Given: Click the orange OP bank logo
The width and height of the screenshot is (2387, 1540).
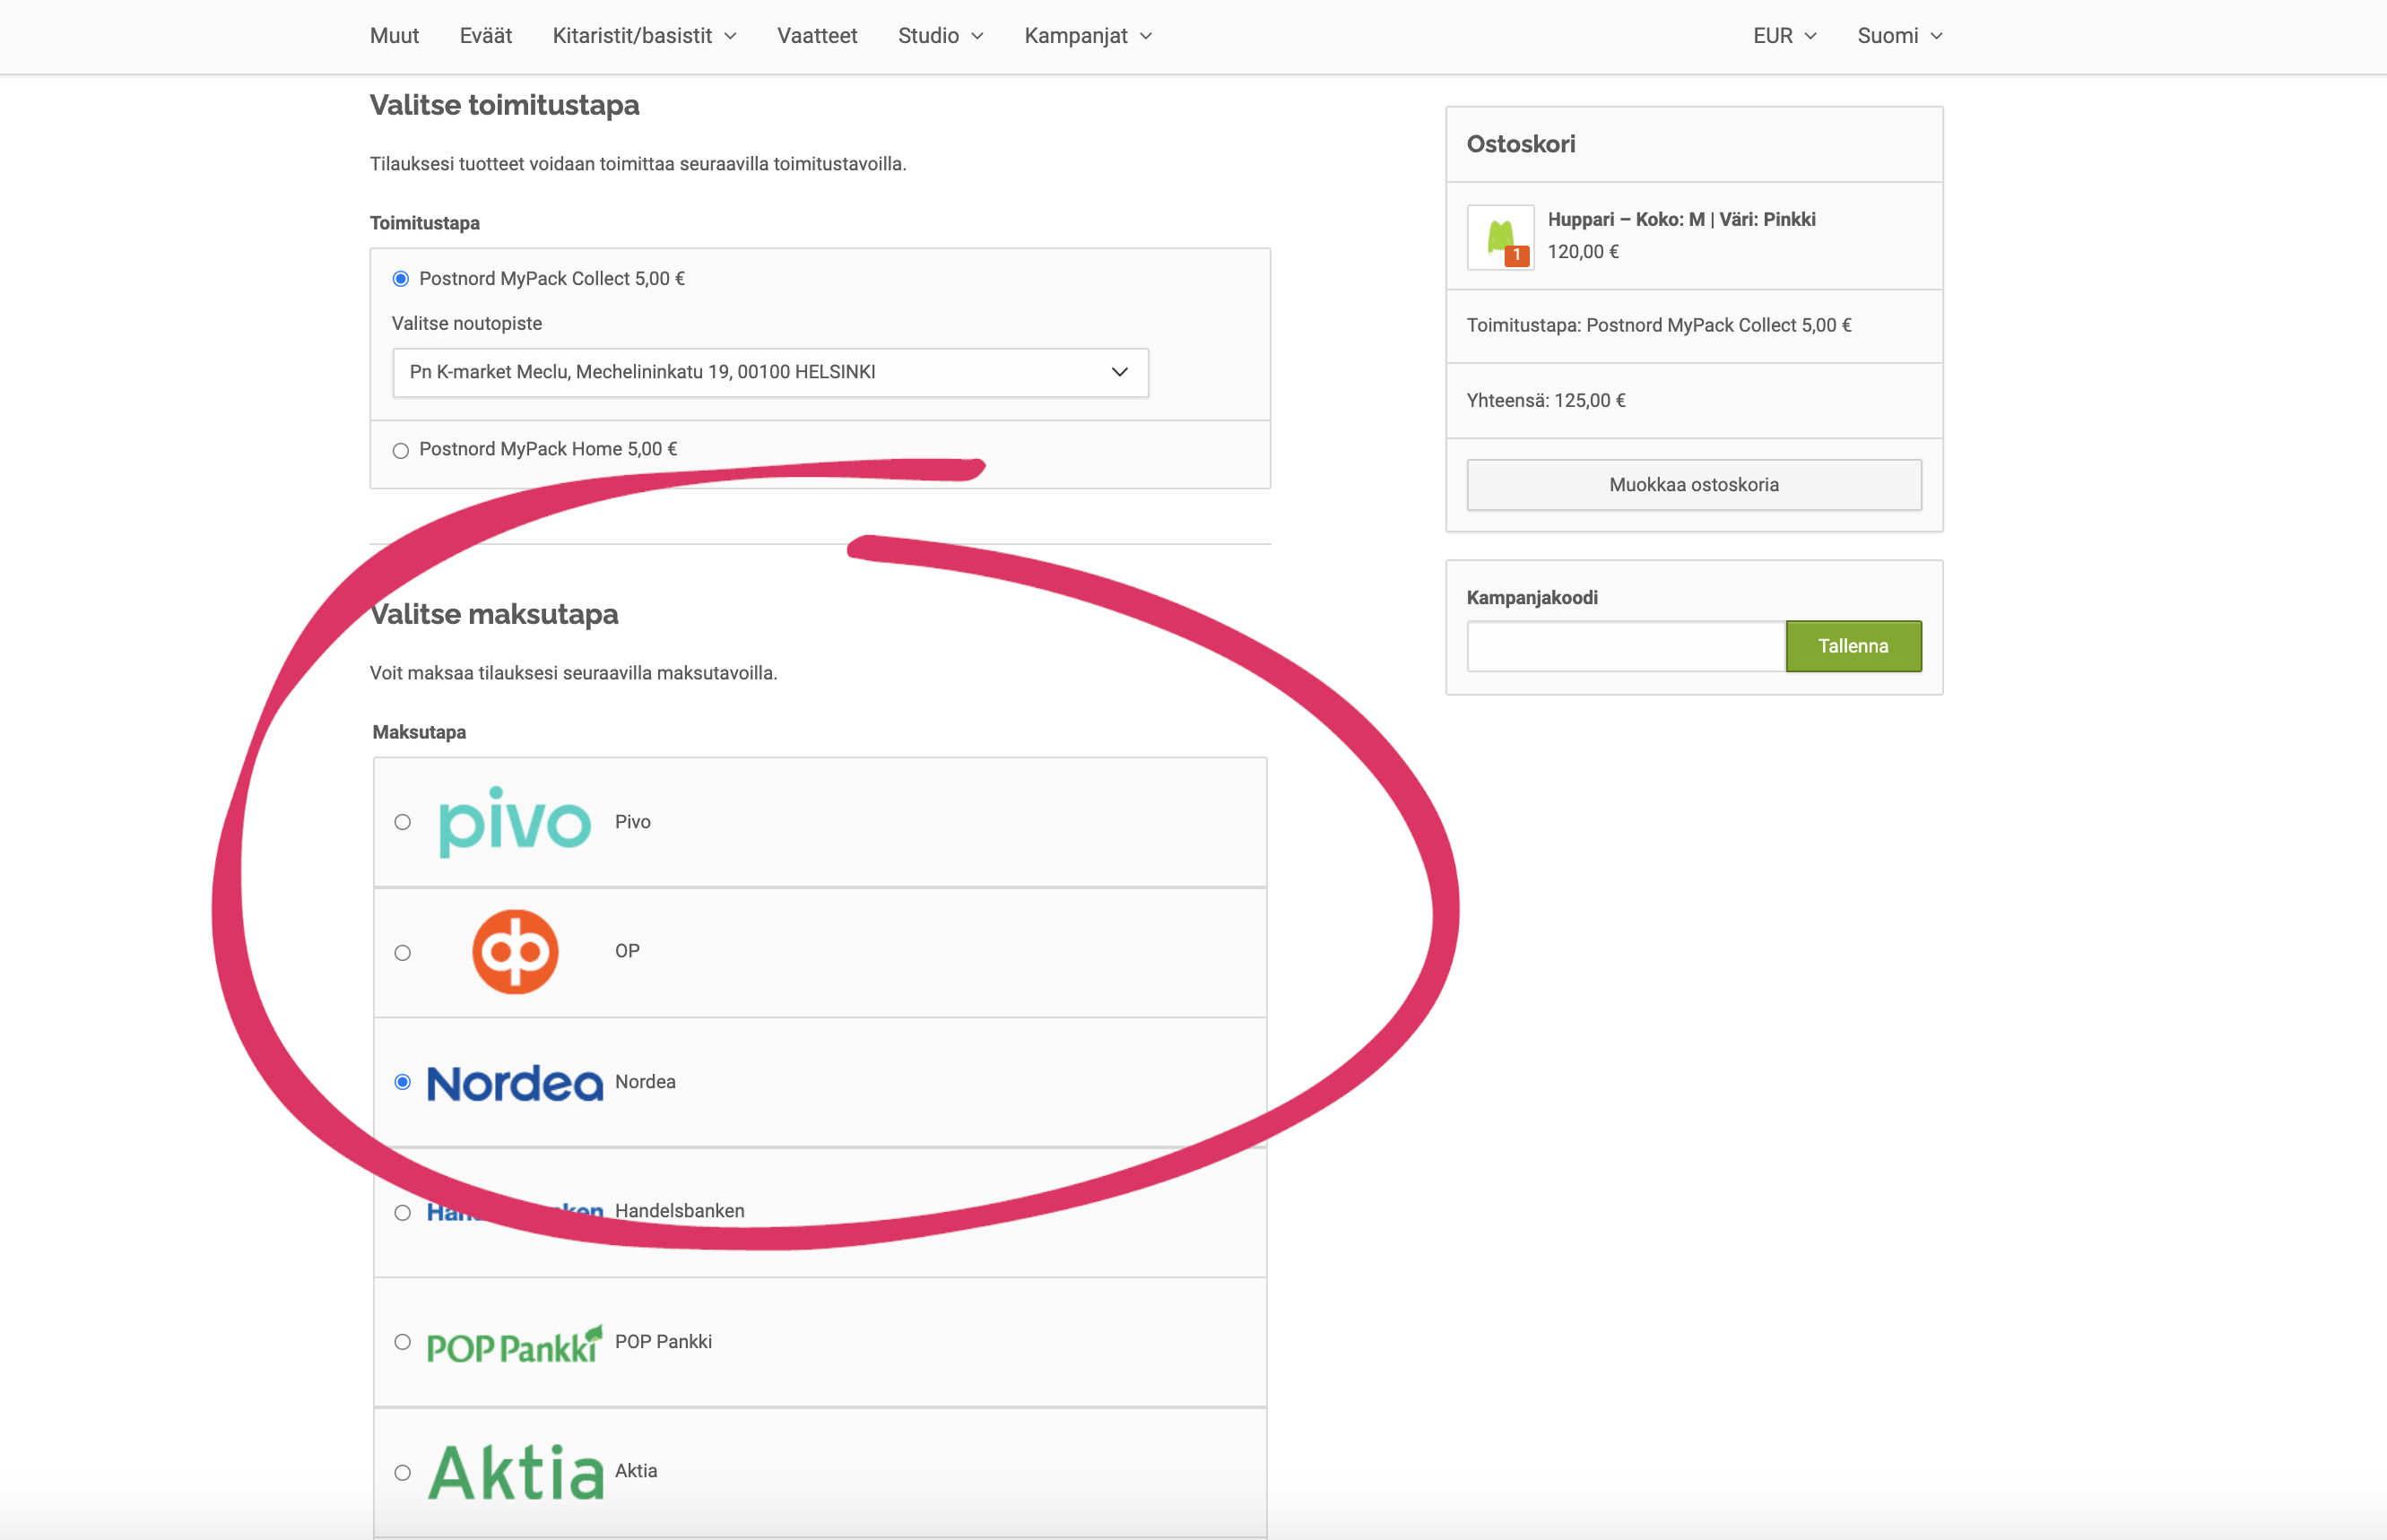Looking at the screenshot, I should tap(514, 951).
